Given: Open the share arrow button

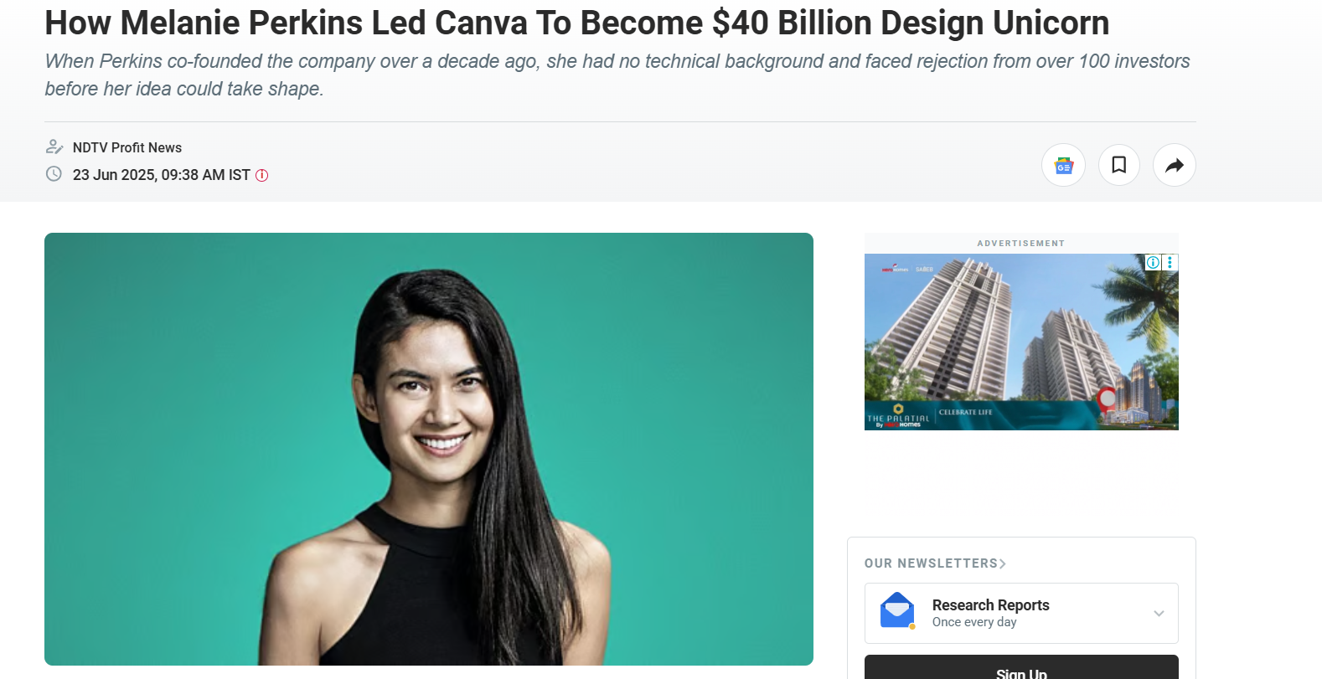Looking at the screenshot, I should coord(1174,165).
